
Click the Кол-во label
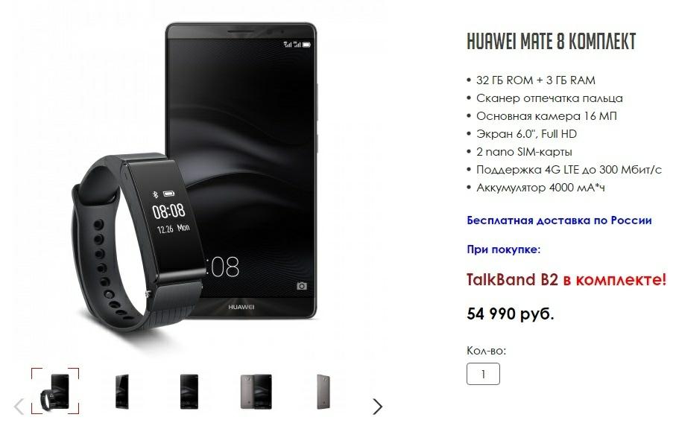(486, 351)
